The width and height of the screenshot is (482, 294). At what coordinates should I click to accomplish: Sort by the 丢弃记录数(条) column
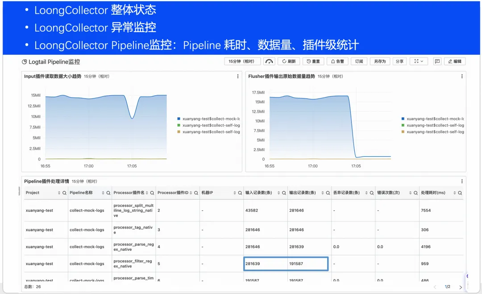click(366, 193)
